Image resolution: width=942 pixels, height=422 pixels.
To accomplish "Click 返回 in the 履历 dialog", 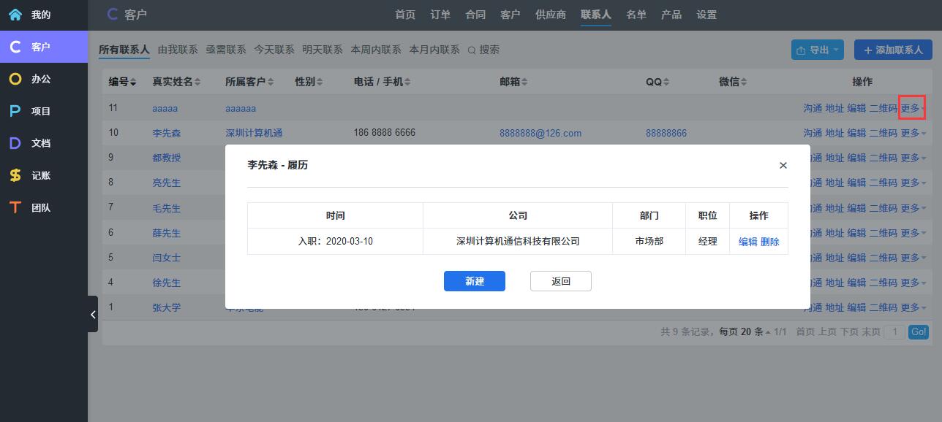I will pyautogui.click(x=561, y=281).
